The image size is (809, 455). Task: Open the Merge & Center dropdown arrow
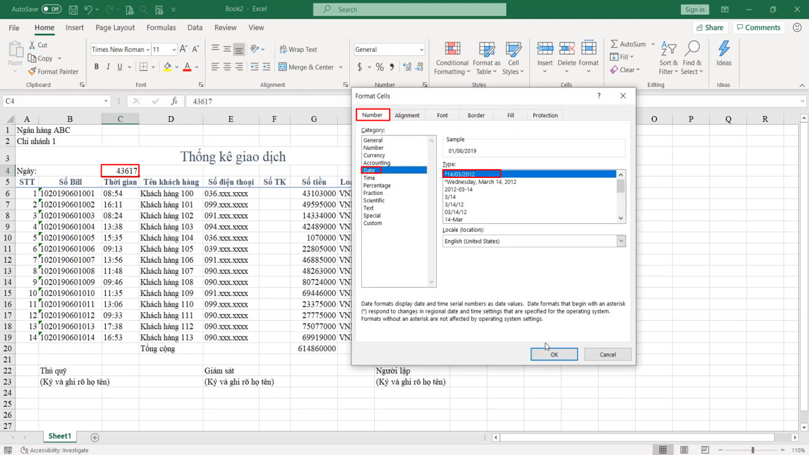pos(340,67)
